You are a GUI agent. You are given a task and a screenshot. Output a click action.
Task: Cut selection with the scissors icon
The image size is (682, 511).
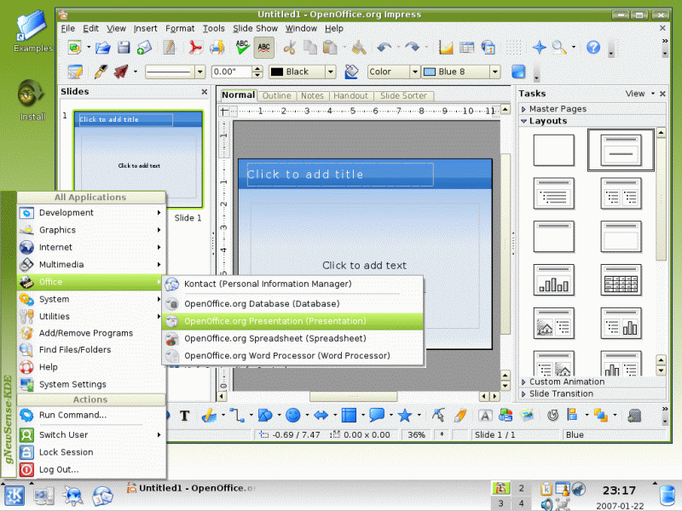(289, 48)
